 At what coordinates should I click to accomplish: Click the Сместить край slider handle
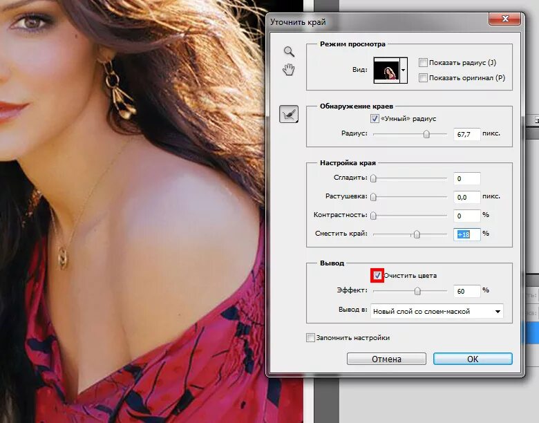pyautogui.click(x=417, y=234)
